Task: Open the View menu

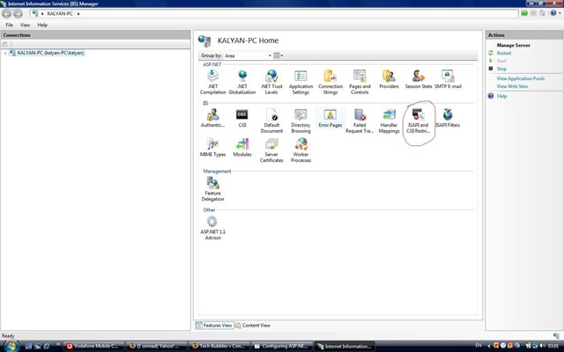Action: [26, 26]
